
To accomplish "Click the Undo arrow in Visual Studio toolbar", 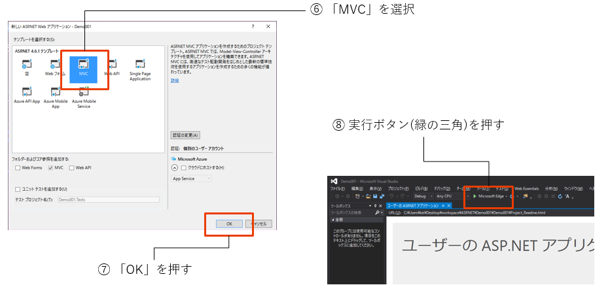I will pos(391,196).
